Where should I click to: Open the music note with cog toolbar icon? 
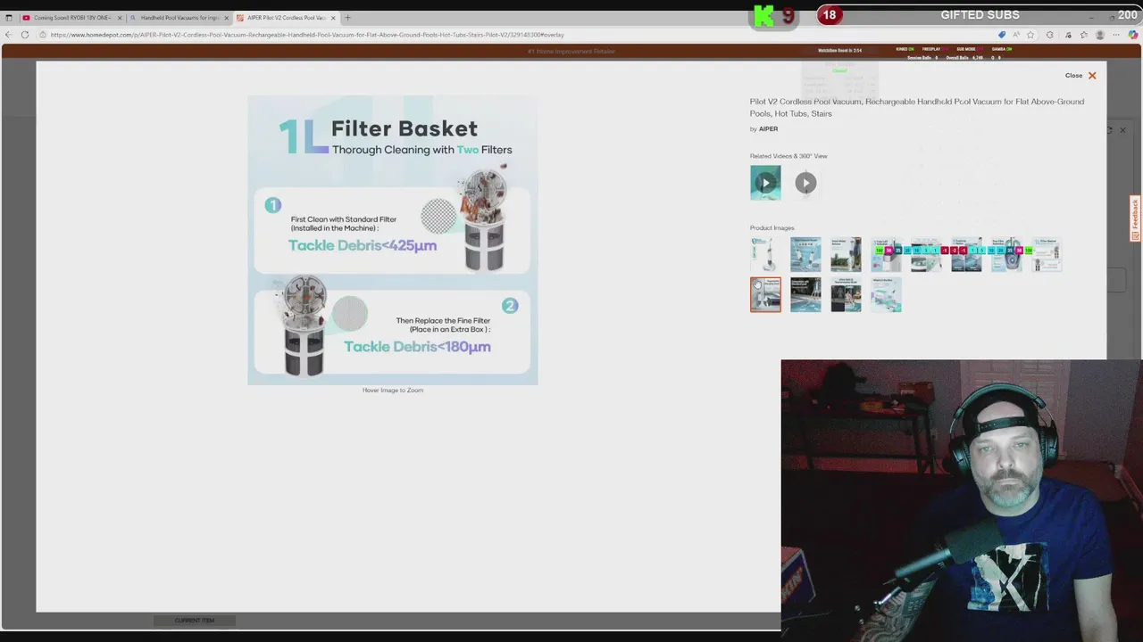tap(1068, 35)
